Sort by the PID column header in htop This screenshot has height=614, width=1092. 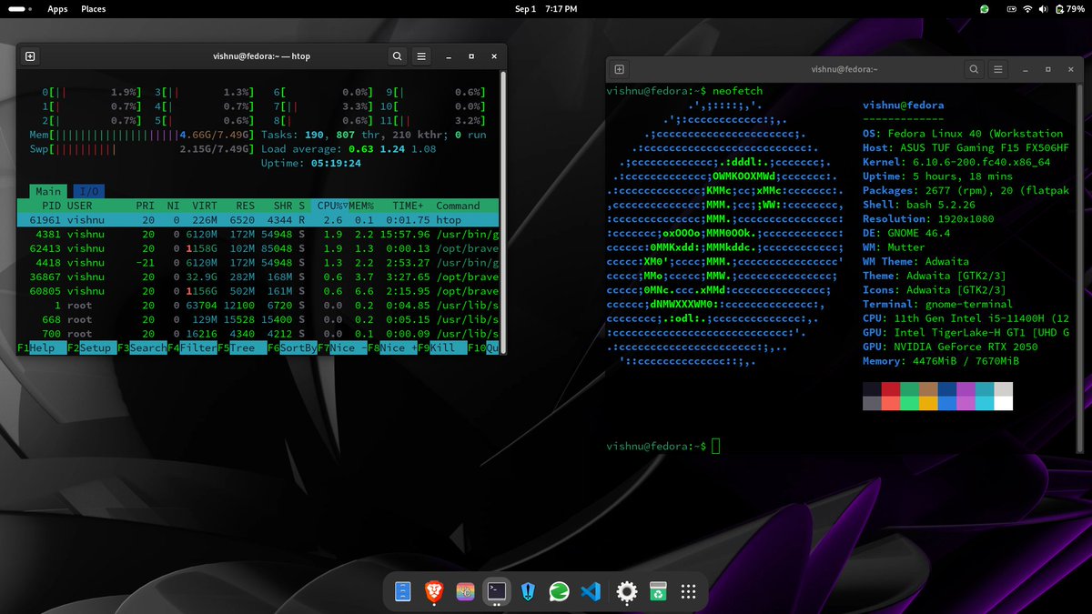[x=50, y=206]
